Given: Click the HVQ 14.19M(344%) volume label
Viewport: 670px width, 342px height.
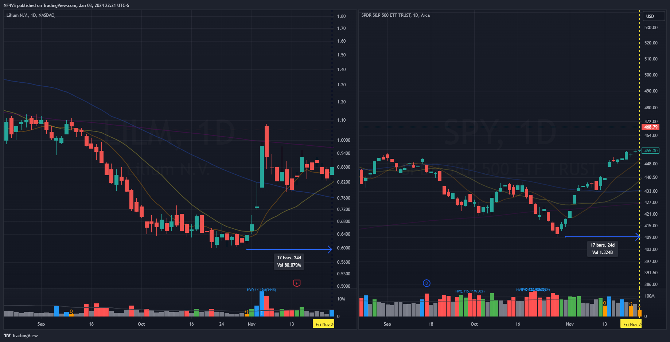Looking at the screenshot, I should 261,290.
